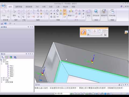Open the Rectangle tool dropdown arrow
The width and height of the screenshot is (129, 97).
[31, 14]
